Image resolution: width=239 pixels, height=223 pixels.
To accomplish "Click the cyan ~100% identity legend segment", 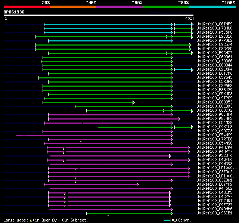I will (x=212, y=7).
